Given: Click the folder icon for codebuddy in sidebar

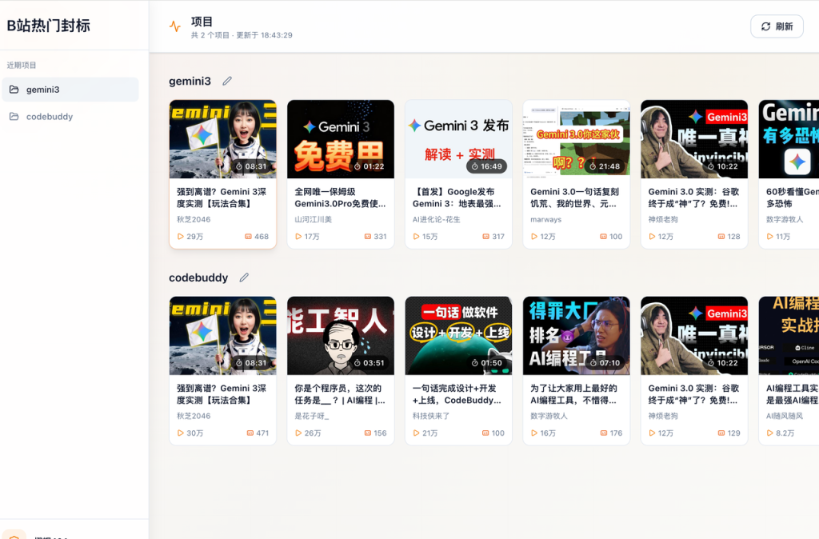Looking at the screenshot, I should 14,117.
